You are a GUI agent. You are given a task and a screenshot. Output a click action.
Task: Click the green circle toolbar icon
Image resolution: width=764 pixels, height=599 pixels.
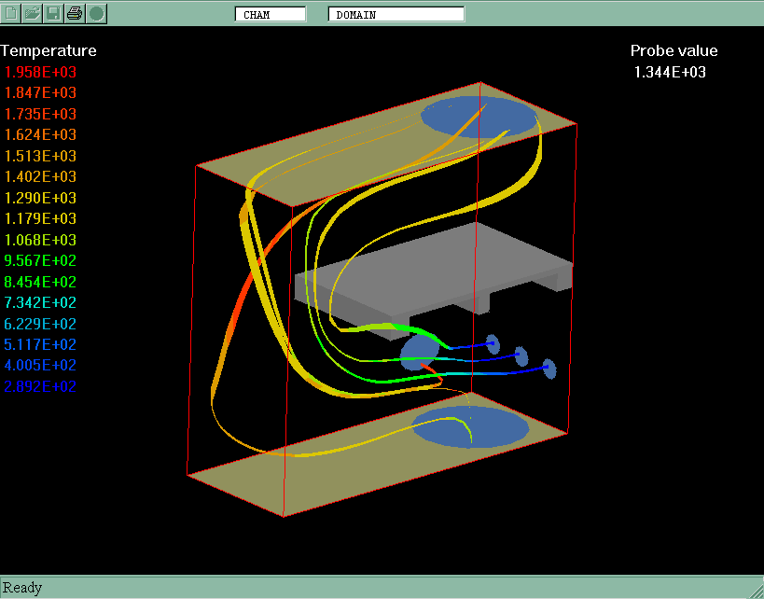pyautogui.click(x=96, y=13)
